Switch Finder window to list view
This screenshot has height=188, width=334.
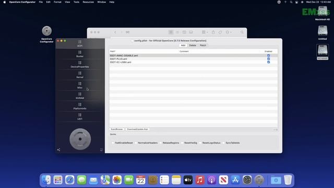point(177,32)
